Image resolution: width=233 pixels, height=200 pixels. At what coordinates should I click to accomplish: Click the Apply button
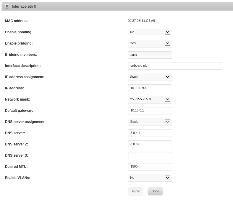pyautogui.click(x=135, y=191)
